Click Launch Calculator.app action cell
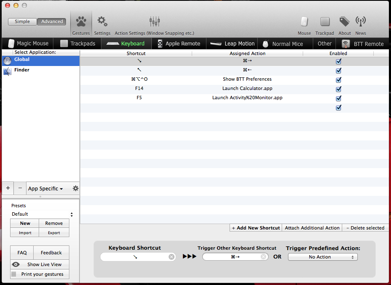The width and height of the screenshot is (391, 285). click(247, 88)
